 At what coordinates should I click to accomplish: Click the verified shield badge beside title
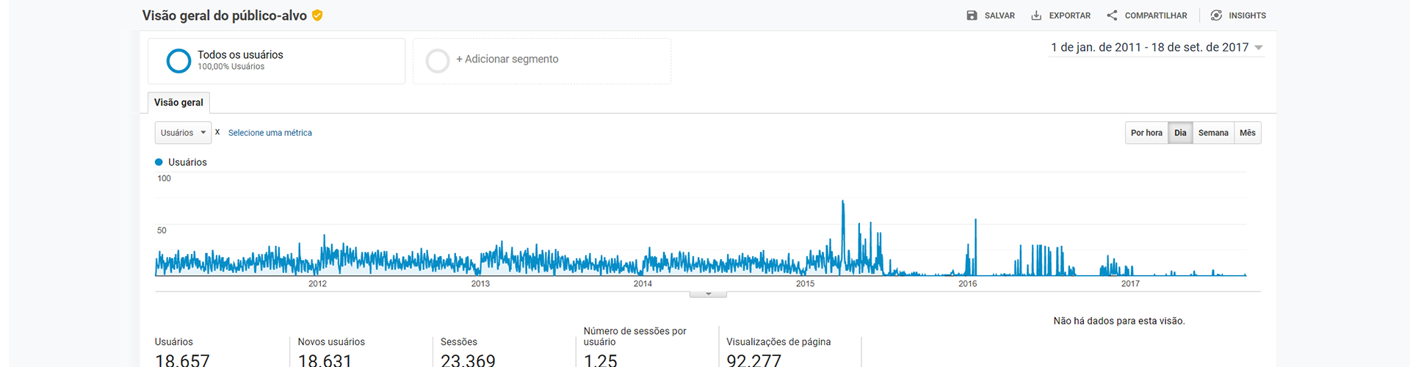tap(317, 15)
